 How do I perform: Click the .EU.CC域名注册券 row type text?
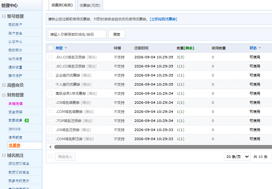coord(70,57)
